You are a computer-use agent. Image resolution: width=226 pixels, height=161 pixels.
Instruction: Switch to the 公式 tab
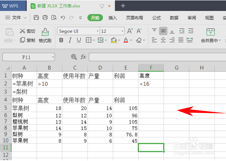click(x=156, y=18)
